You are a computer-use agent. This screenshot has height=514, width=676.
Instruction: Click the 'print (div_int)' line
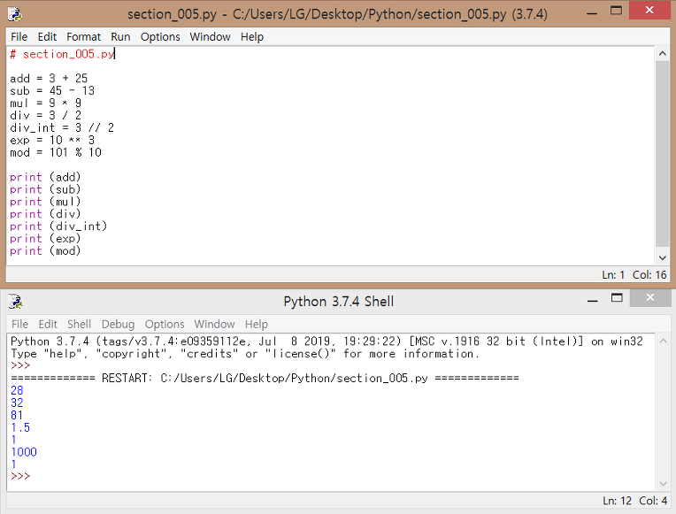tap(58, 226)
